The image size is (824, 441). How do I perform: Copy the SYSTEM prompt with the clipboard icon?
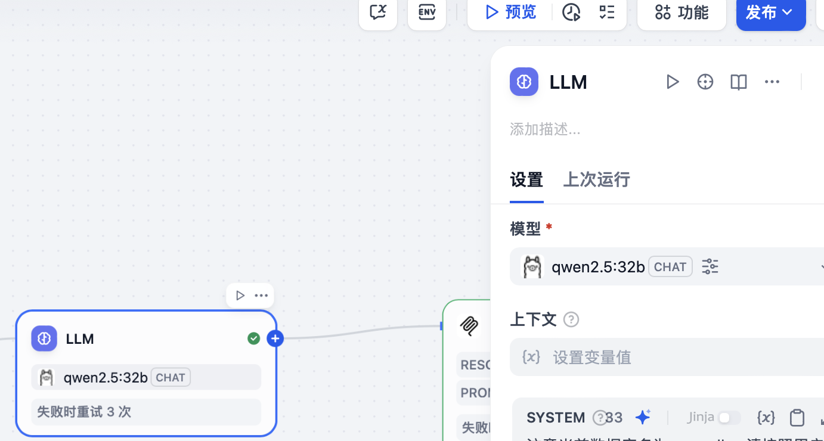point(797,417)
